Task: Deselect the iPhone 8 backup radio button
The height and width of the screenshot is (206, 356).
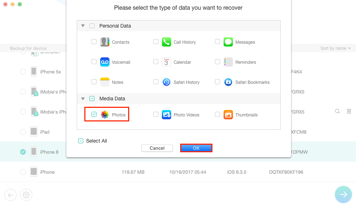Action: 23,152
